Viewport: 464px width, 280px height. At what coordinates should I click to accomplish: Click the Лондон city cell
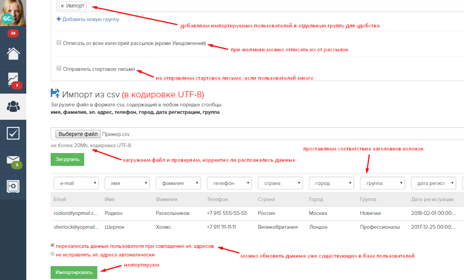coord(318,227)
